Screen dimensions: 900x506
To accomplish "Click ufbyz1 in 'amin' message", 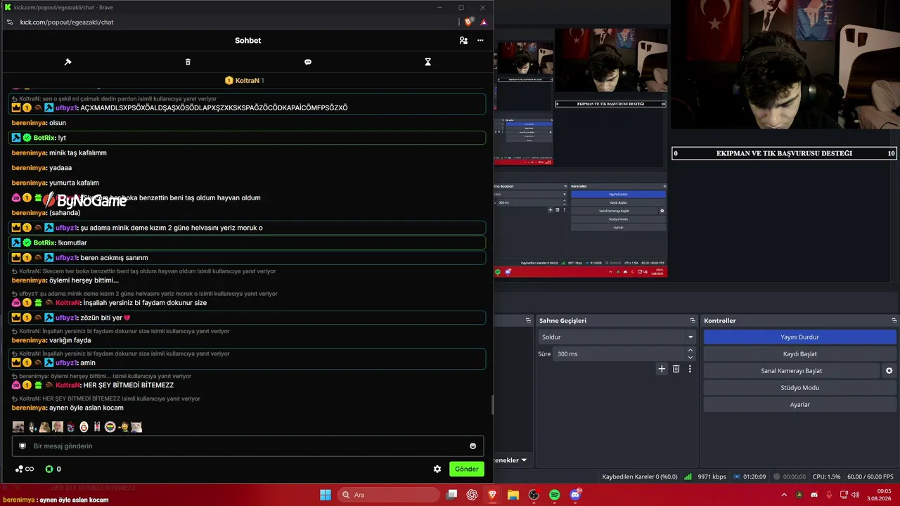I will click(x=67, y=363).
